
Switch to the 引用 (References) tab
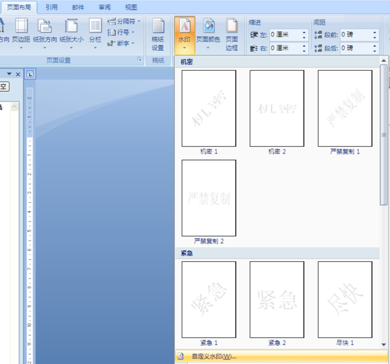(51, 7)
